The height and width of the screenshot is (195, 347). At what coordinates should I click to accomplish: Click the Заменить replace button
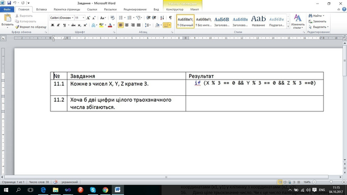point(318,22)
